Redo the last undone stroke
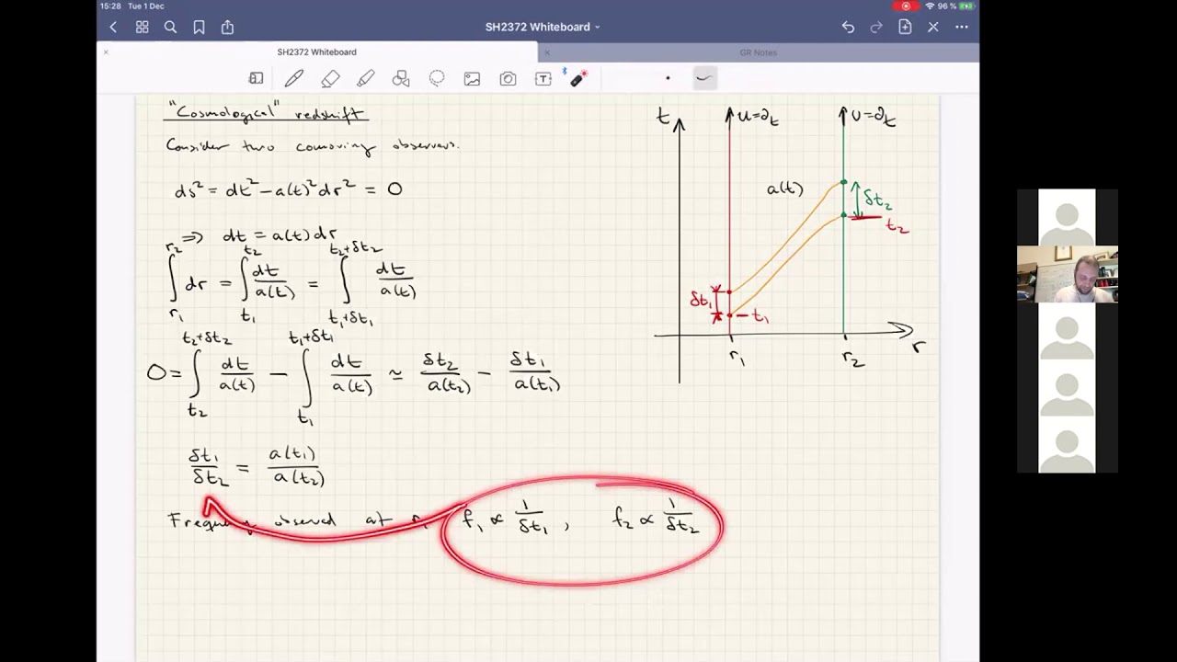 [x=876, y=28]
